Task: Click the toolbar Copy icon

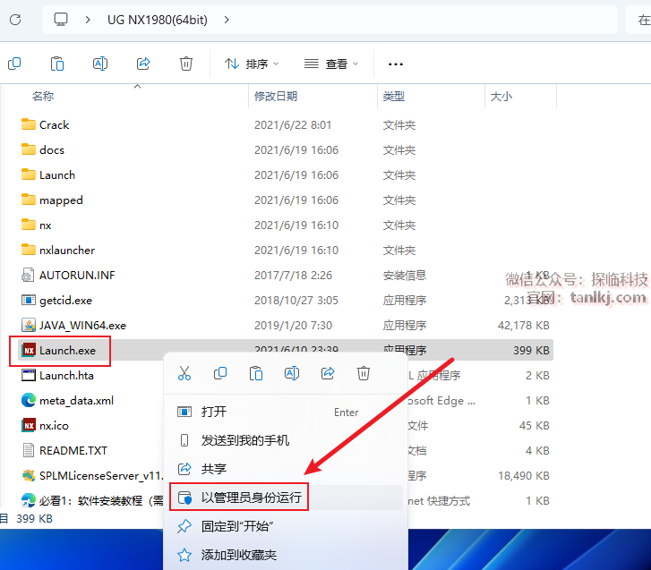Action: [x=14, y=64]
